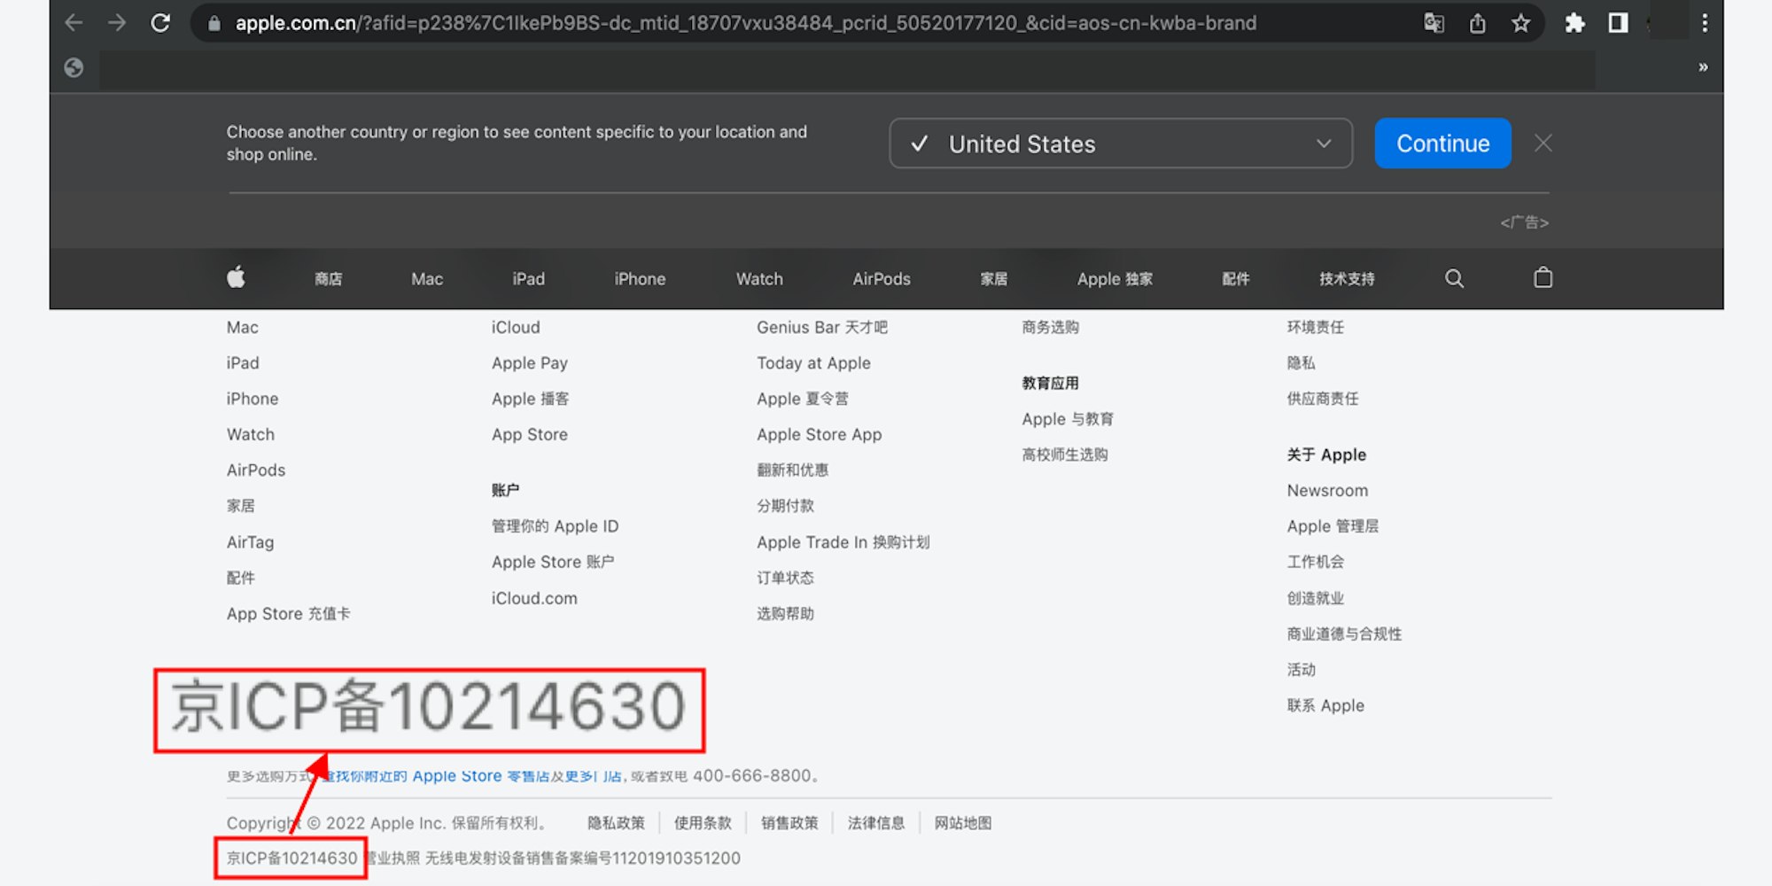
Task: Open the iCloud.com link
Action: 534,598
